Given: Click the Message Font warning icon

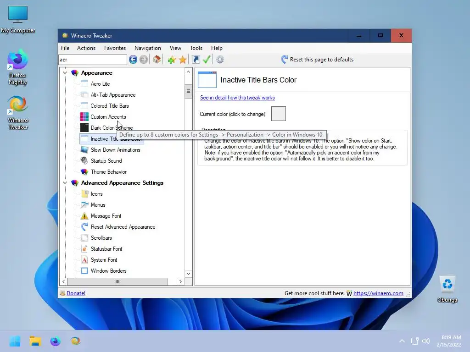Looking at the screenshot, I should [x=84, y=216].
